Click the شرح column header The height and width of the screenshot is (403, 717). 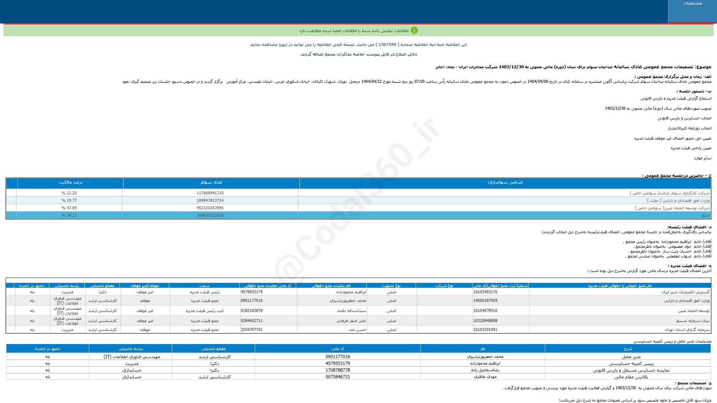click(628, 349)
